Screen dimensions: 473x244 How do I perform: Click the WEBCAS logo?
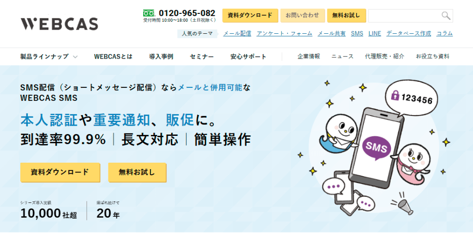coord(60,24)
